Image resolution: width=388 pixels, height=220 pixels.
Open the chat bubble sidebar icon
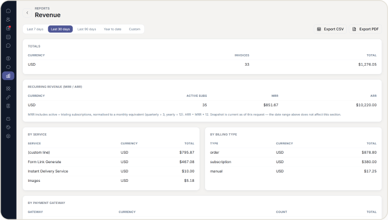8,46
